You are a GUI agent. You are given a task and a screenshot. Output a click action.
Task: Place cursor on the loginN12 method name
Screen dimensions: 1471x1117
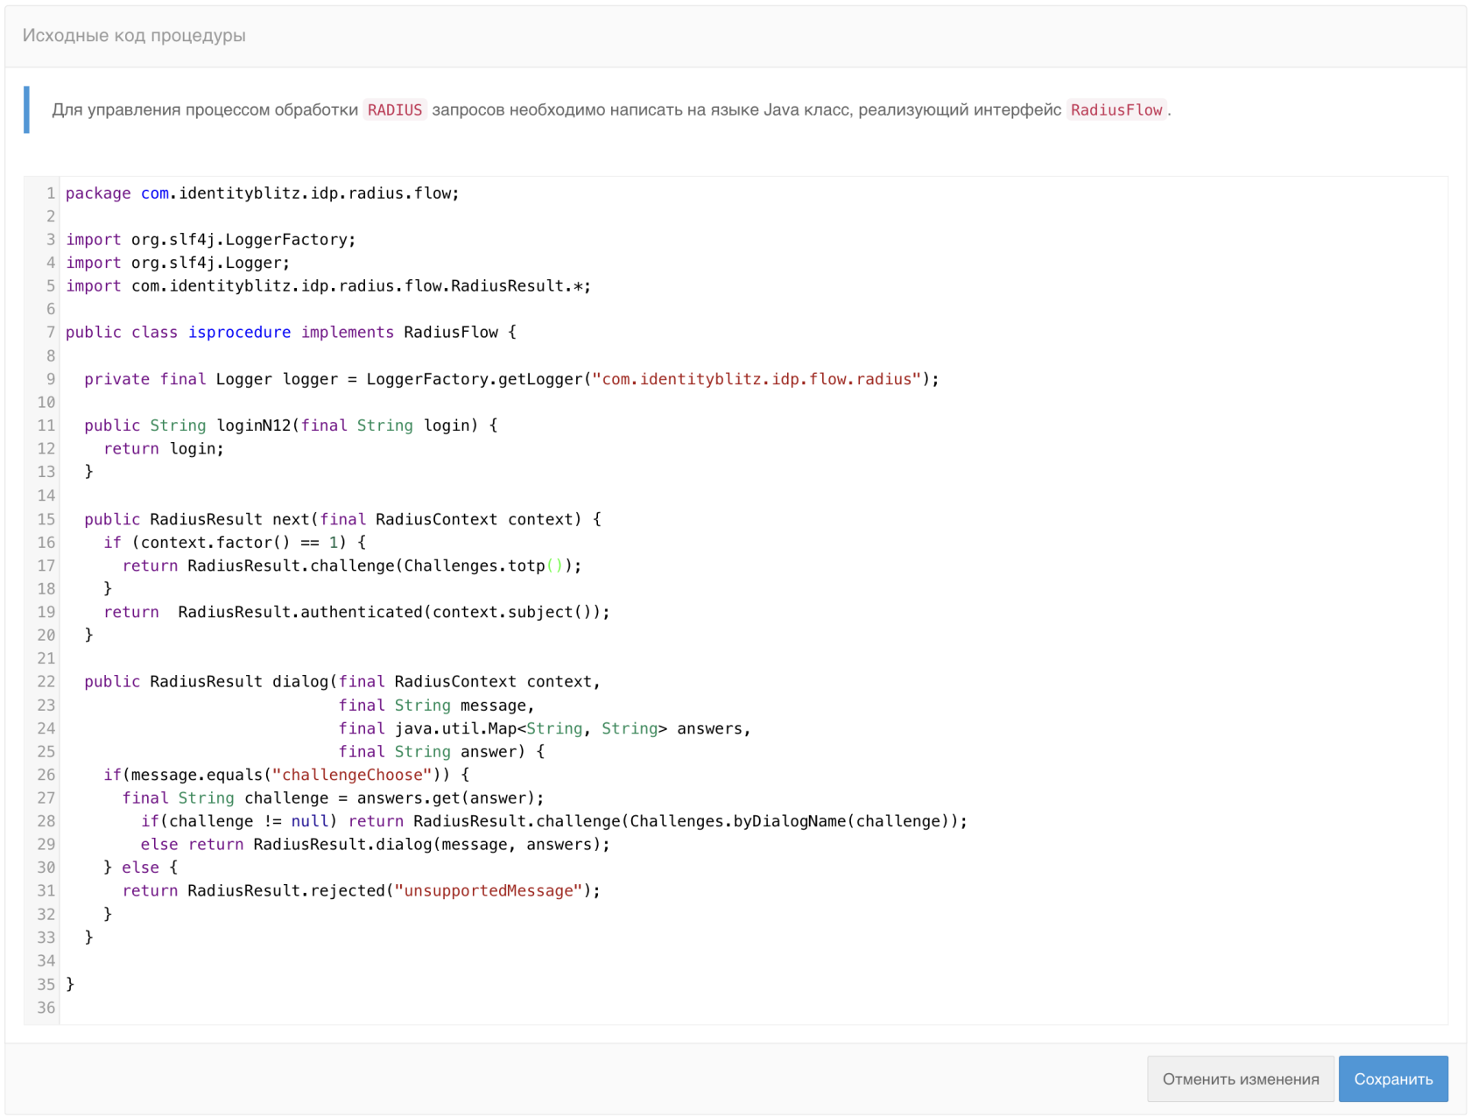coord(253,425)
